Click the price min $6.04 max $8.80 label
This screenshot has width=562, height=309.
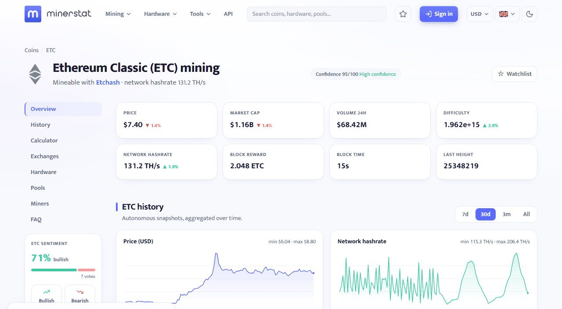tap(292, 242)
